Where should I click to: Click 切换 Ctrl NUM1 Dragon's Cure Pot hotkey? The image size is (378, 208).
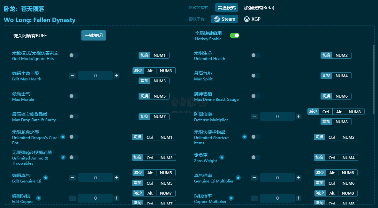click(154, 137)
